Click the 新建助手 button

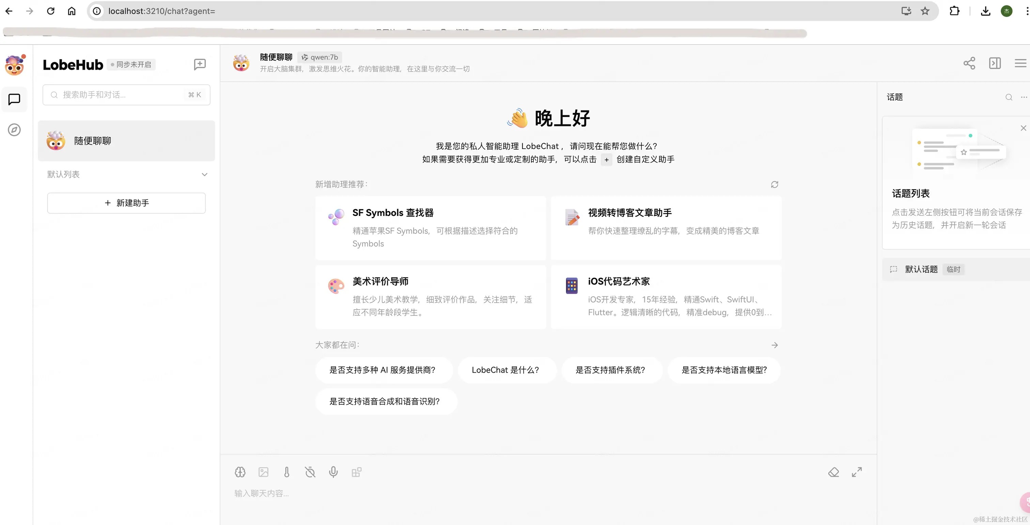click(126, 203)
